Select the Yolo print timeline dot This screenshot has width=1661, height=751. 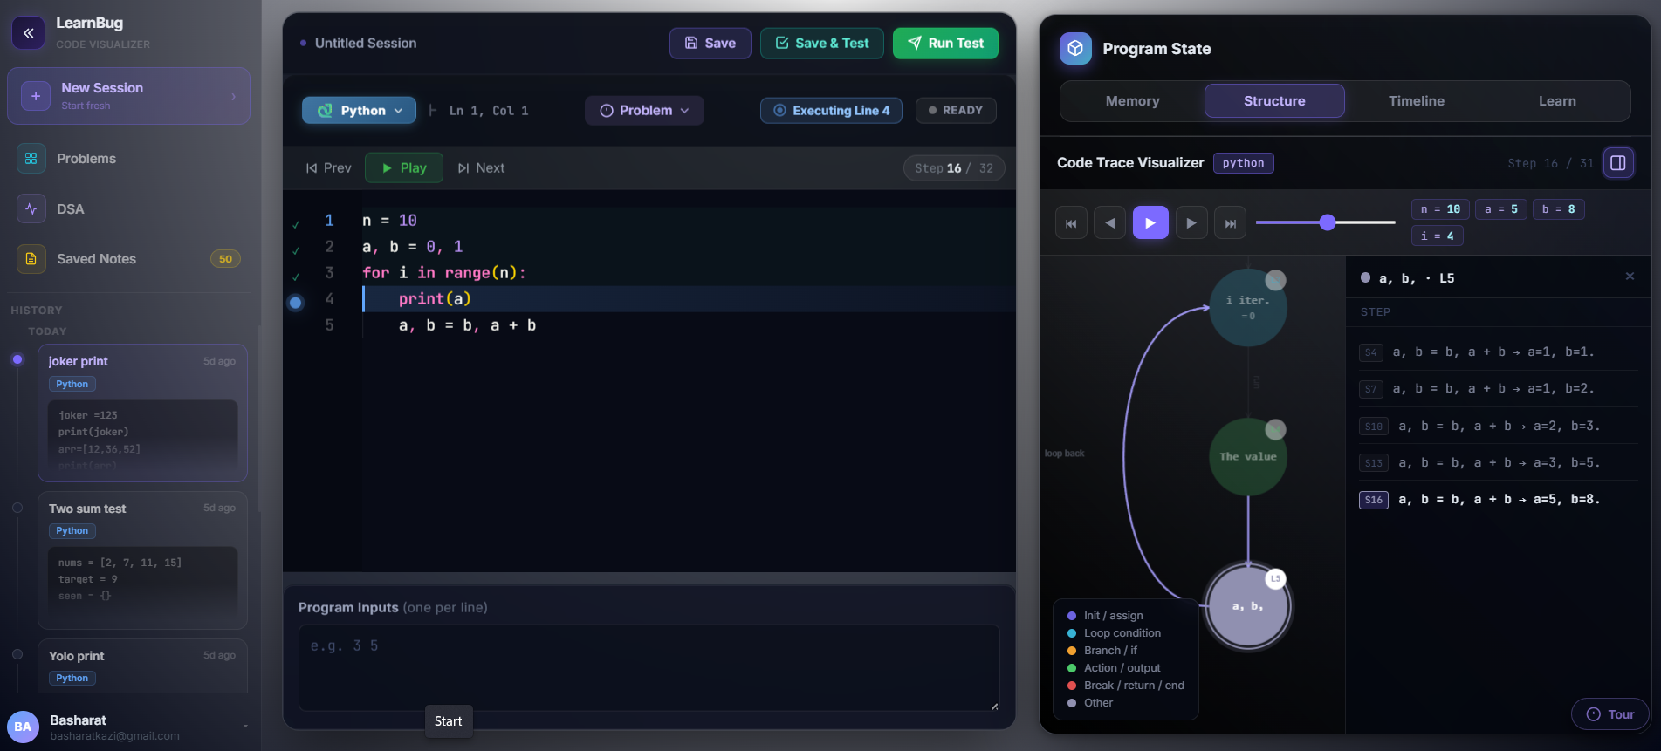click(17, 654)
